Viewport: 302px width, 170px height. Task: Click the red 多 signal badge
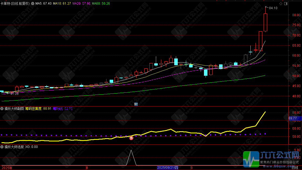[x=131, y=138]
